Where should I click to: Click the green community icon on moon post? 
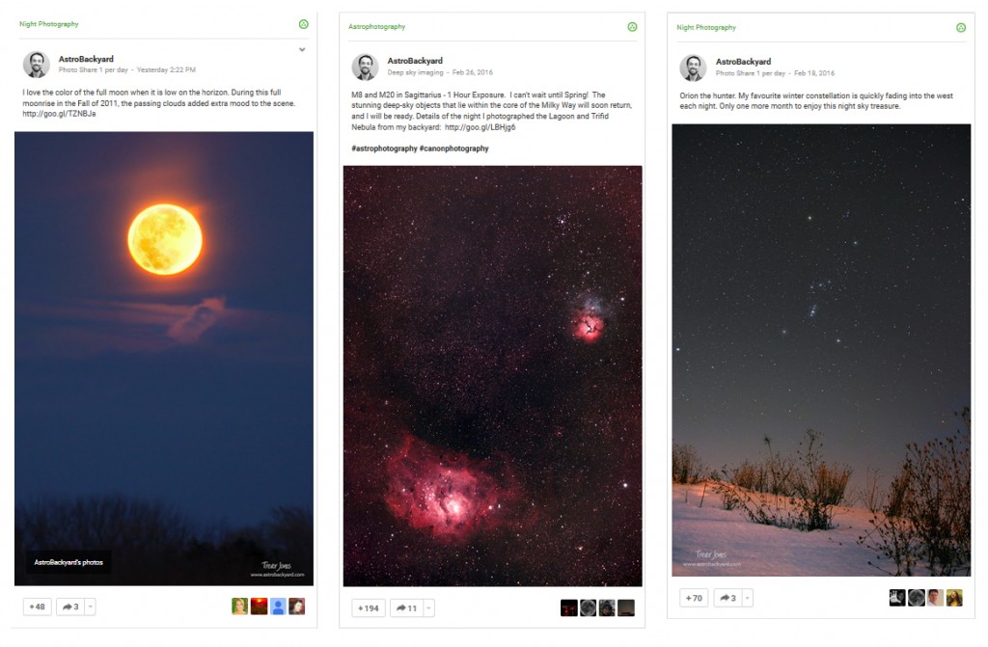pos(304,24)
